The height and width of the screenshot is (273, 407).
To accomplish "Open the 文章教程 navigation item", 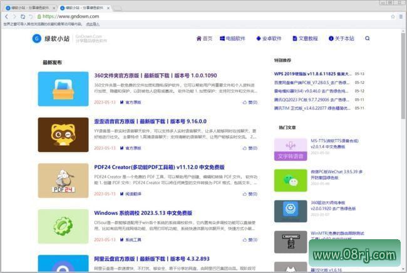I will (x=306, y=39).
